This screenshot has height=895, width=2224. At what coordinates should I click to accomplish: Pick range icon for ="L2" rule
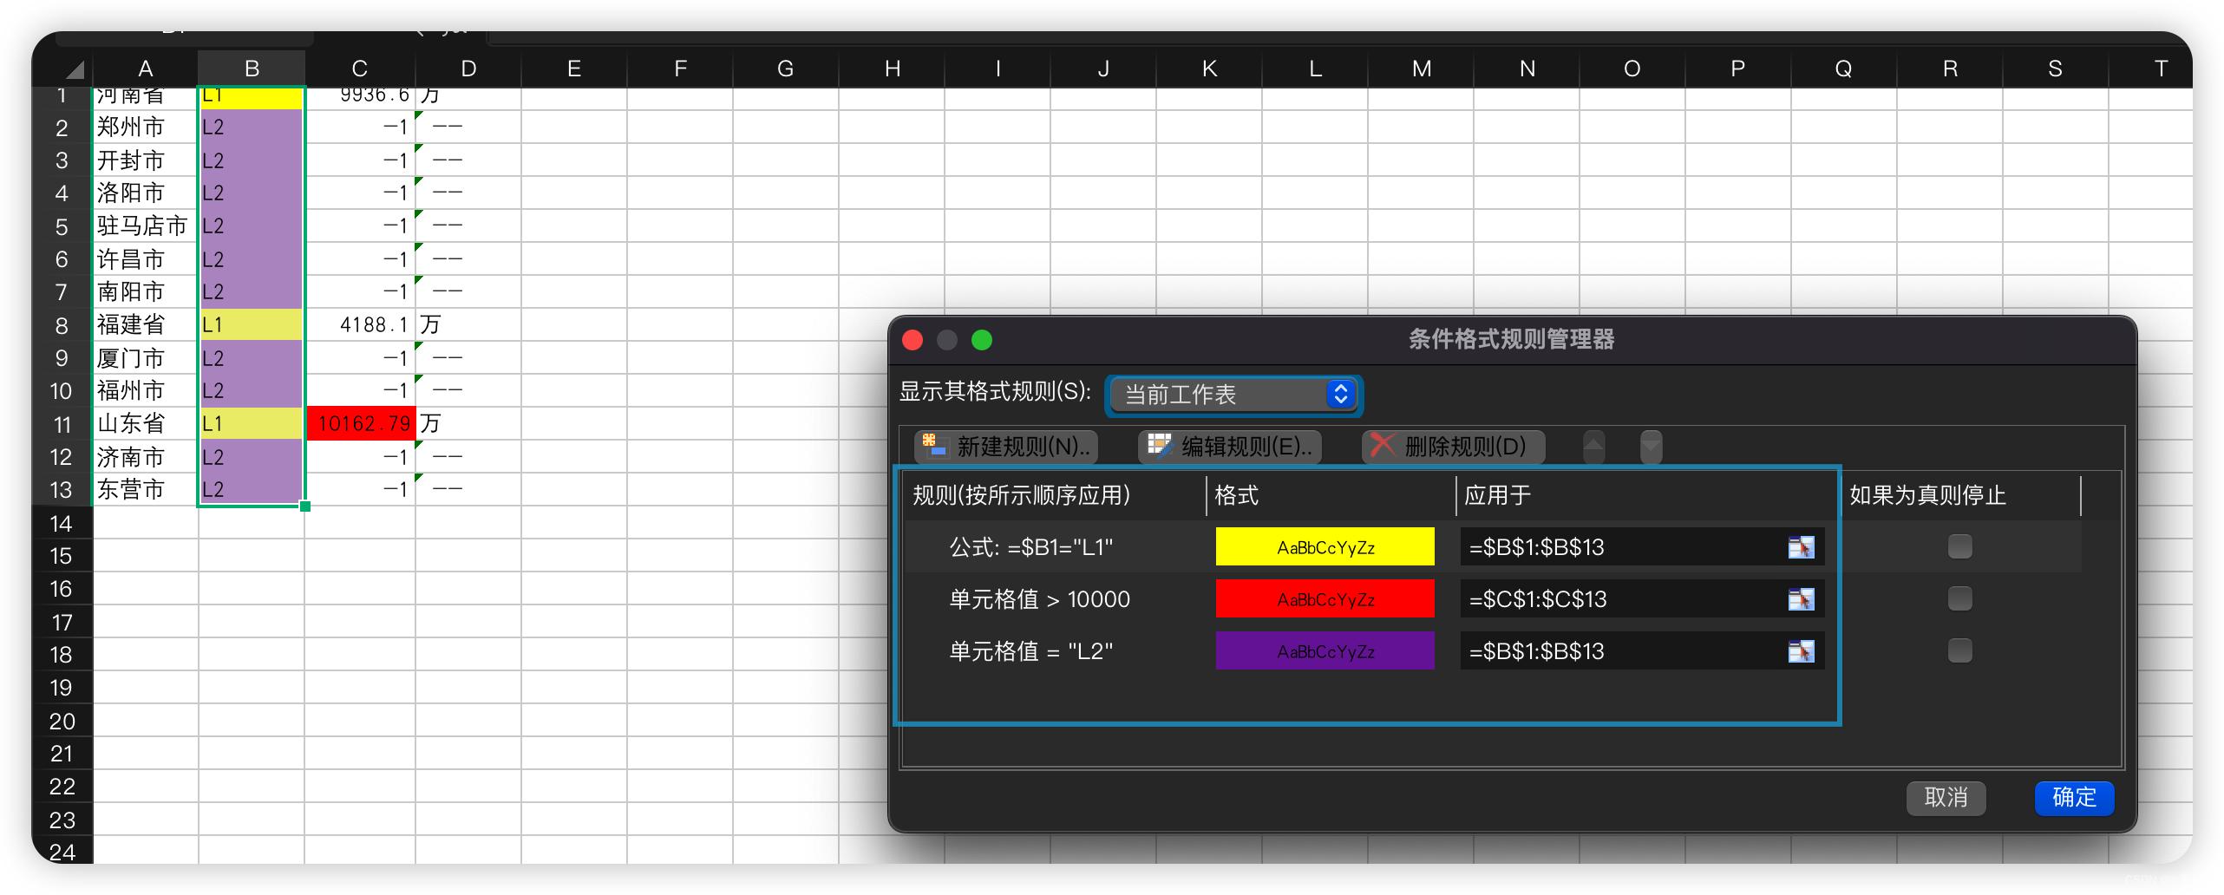coord(1801,651)
